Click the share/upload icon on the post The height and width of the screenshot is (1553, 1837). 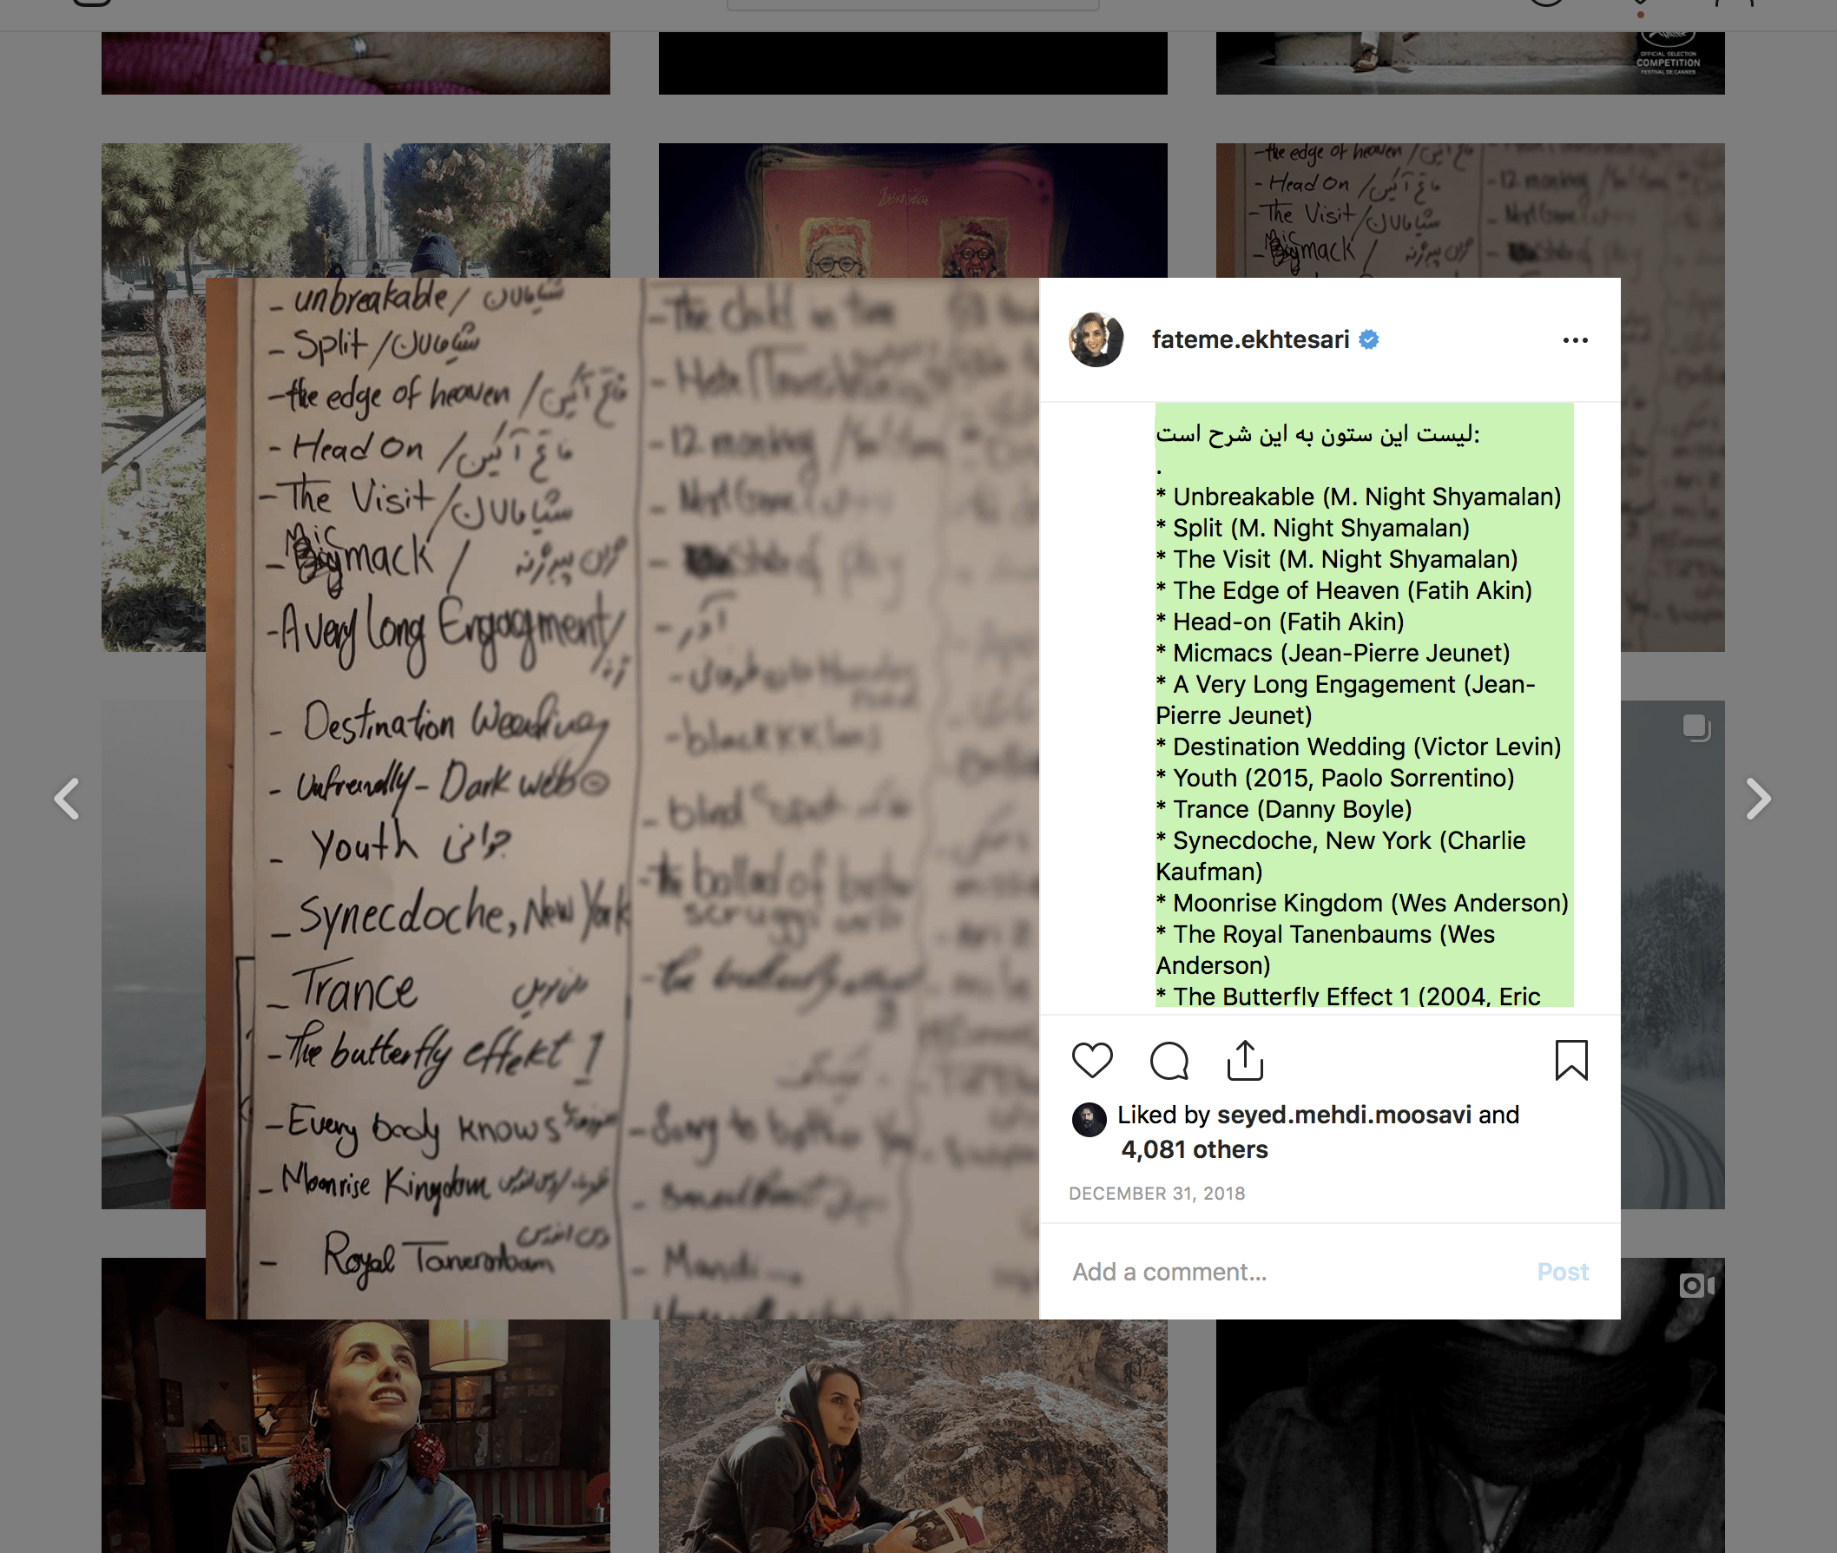(x=1245, y=1058)
